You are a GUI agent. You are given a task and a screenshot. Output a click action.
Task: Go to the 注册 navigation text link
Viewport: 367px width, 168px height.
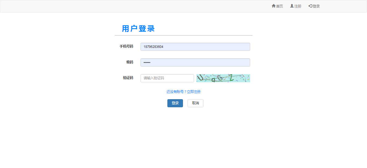point(298,6)
